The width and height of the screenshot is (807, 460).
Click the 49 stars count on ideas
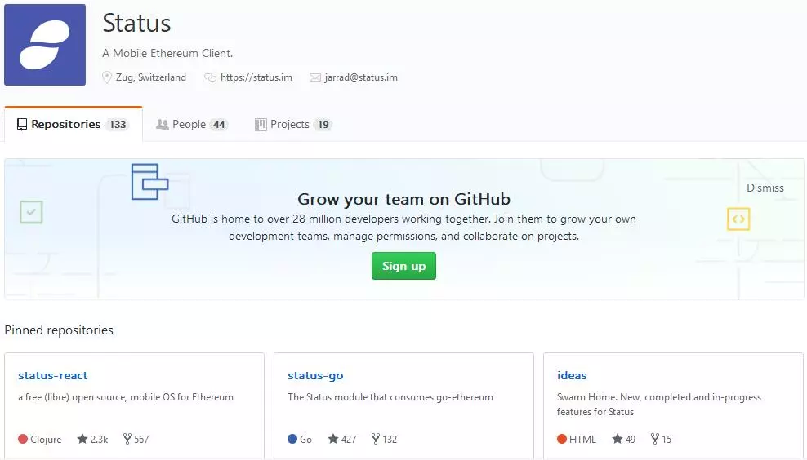[631, 440]
